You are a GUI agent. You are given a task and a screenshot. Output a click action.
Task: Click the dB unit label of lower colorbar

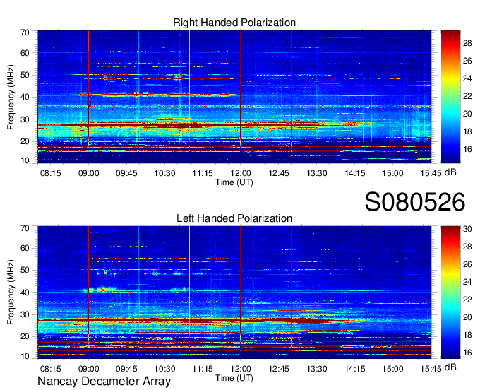[450, 367]
